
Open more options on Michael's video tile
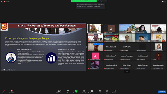pyautogui.click(x=102, y=44)
